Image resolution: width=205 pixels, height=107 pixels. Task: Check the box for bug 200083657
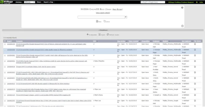pos(5,78)
